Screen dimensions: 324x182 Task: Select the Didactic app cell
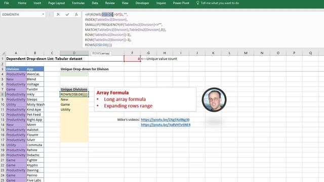35,155
